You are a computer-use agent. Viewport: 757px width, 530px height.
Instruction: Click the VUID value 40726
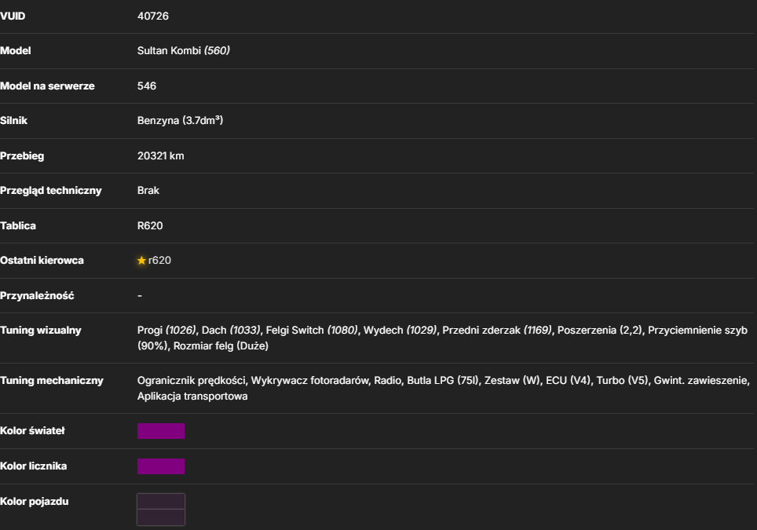(x=153, y=16)
